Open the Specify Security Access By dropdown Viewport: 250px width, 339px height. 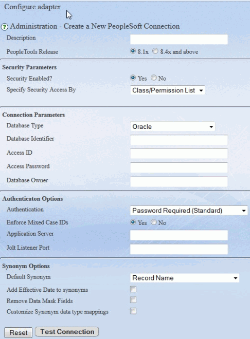pyautogui.click(x=168, y=90)
